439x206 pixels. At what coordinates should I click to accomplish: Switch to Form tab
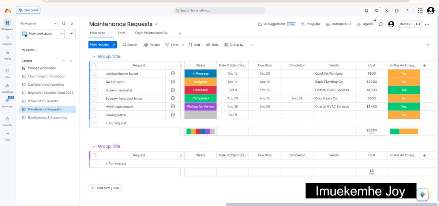[x=121, y=33]
